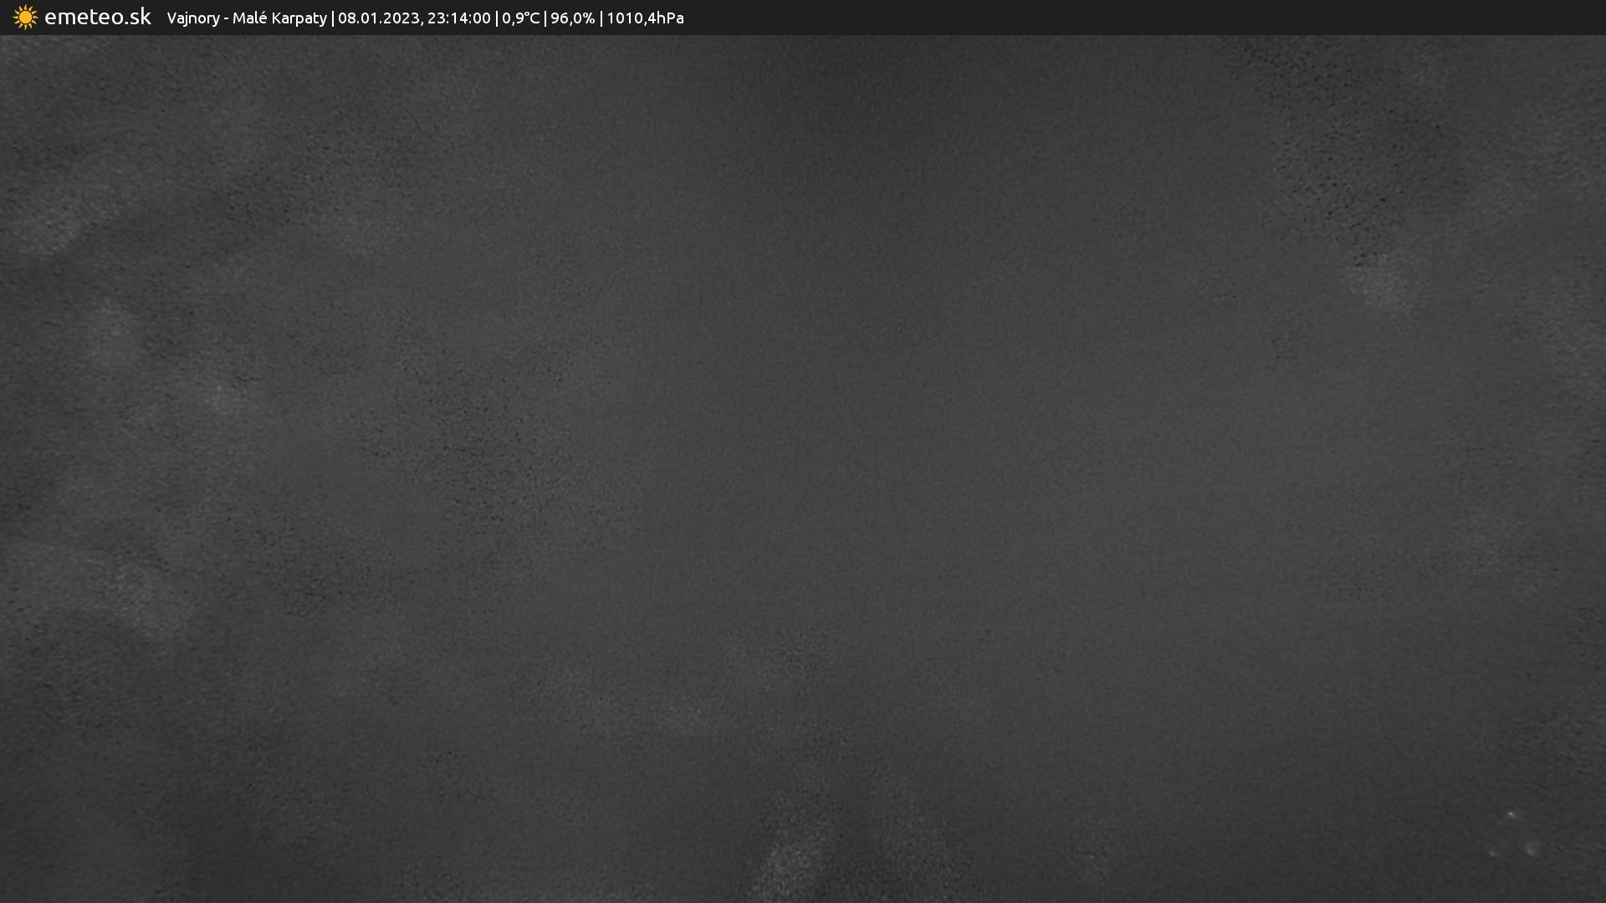Open the emeteo.sk site name

pyautogui.click(x=97, y=18)
